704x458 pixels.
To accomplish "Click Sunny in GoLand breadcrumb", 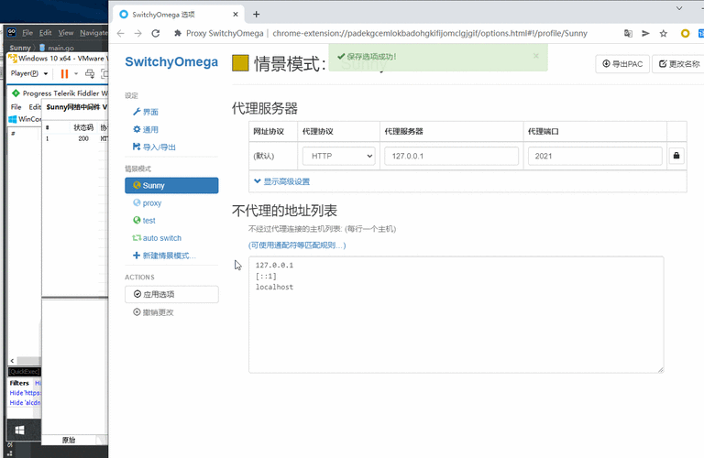I will tap(20, 48).
